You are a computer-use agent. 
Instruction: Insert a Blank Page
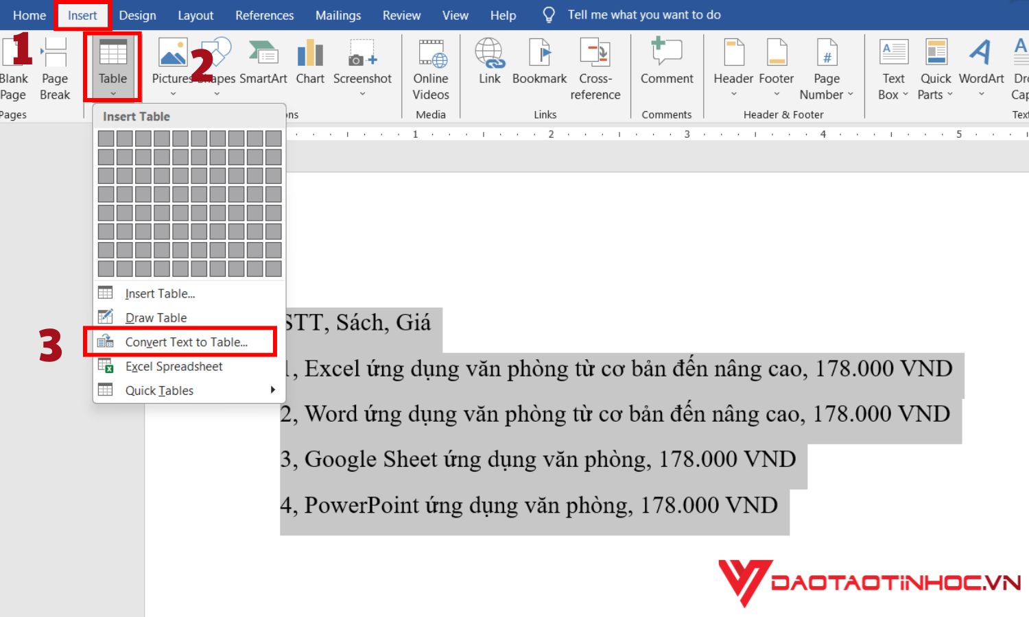click(14, 65)
